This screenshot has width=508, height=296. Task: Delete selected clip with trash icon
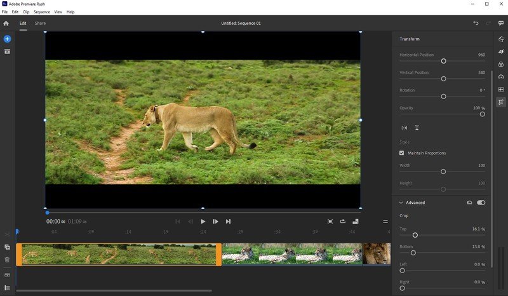tap(7, 259)
